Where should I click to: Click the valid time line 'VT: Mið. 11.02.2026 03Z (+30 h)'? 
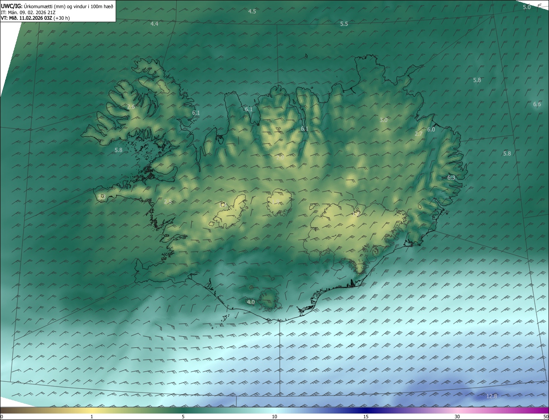tap(35, 18)
